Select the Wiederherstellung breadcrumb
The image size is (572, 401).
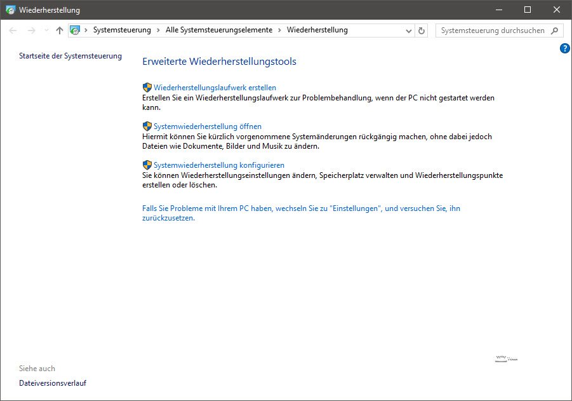coord(317,30)
